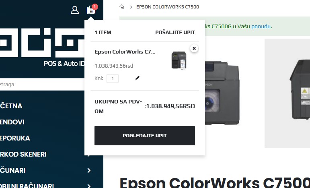Click the Kol quantity field
Screen dimensions: 310x188
click(113, 79)
